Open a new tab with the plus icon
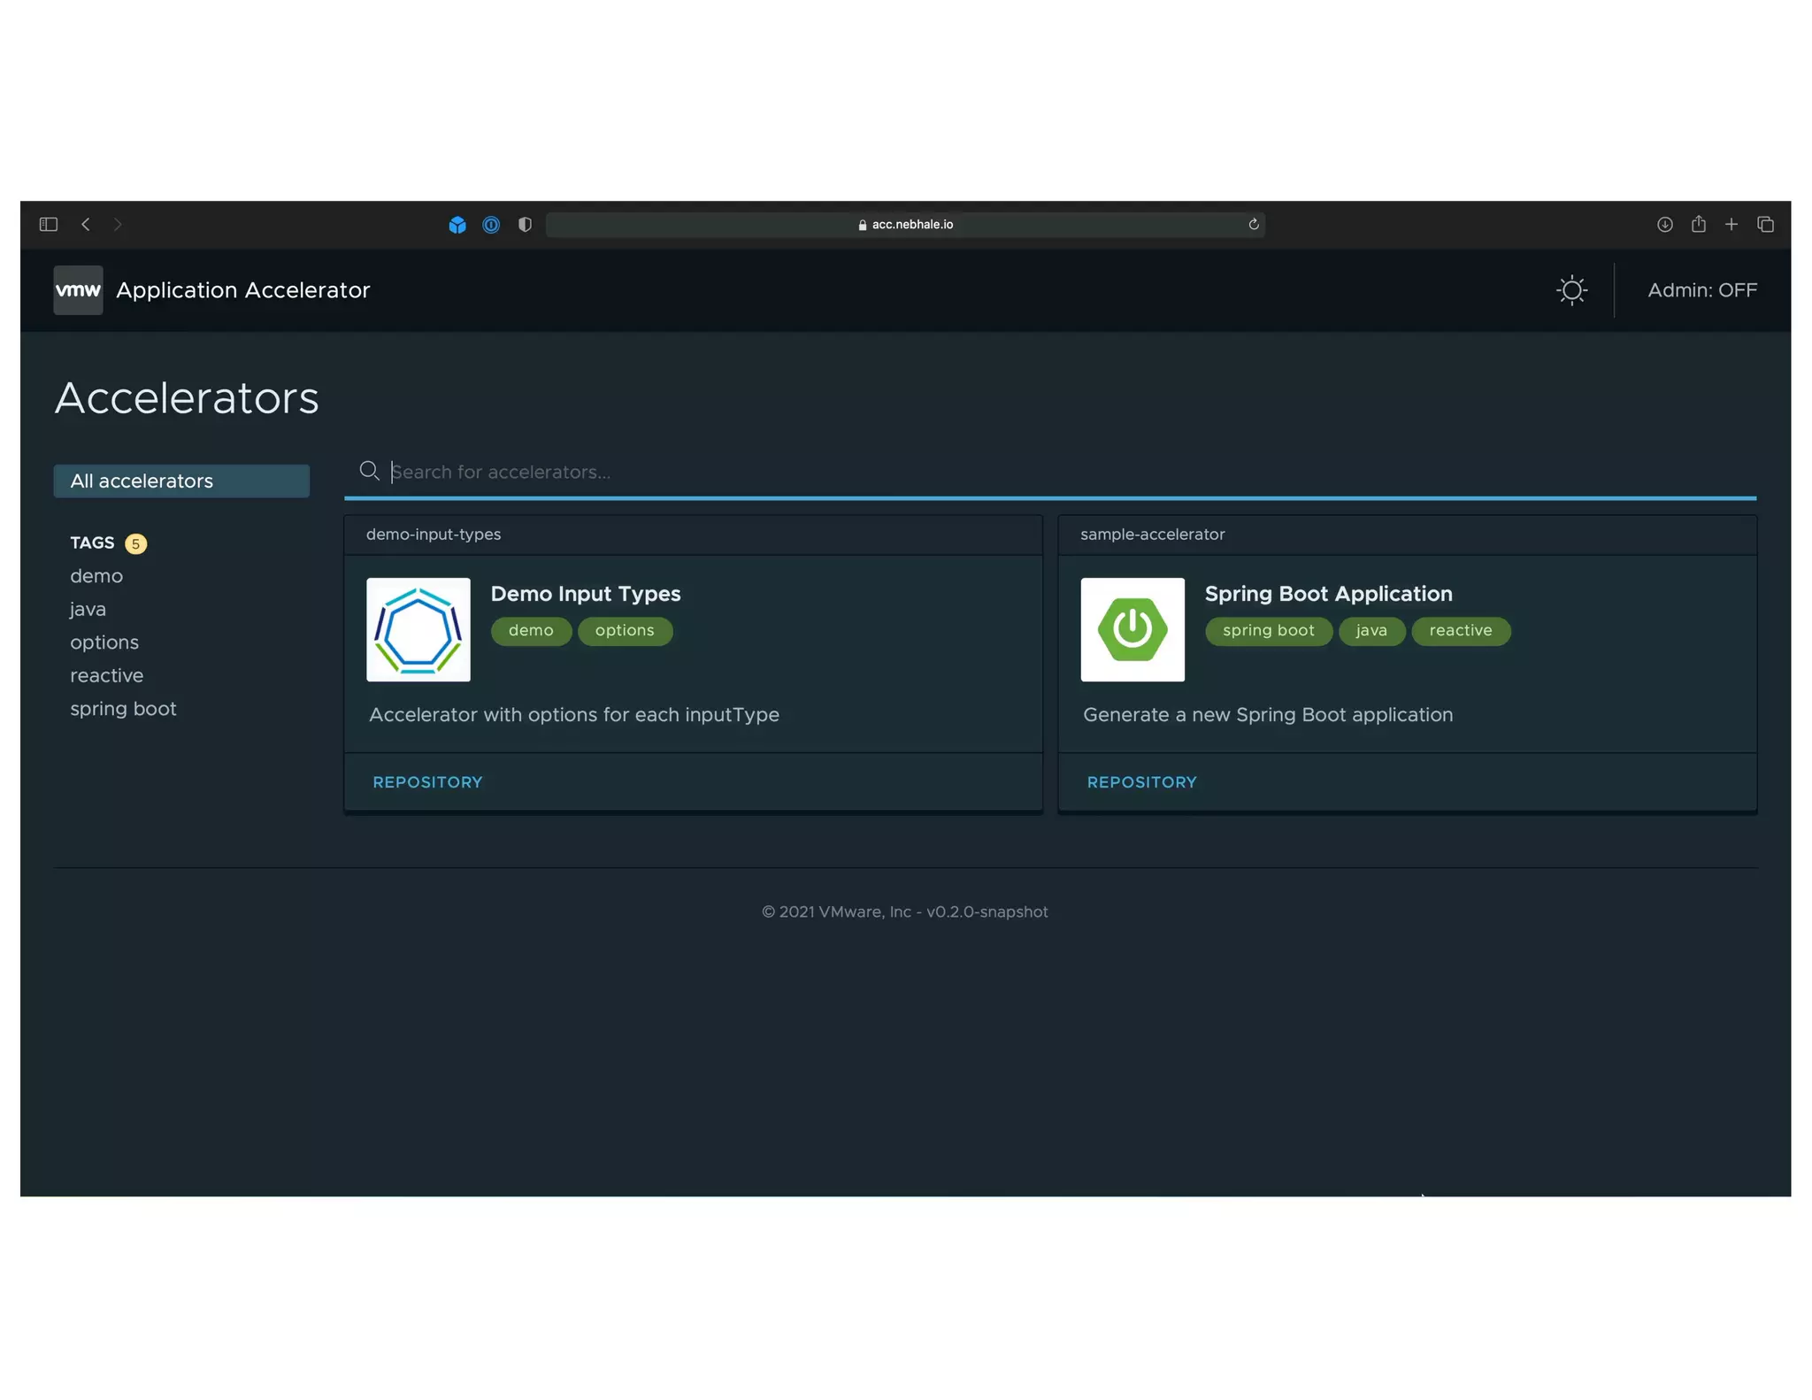The height and width of the screenshot is (1400, 1812). click(x=1731, y=225)
